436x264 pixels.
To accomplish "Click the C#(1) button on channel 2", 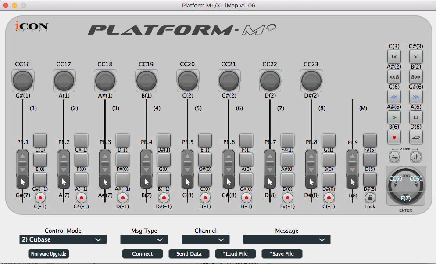I will coord(81,141).
